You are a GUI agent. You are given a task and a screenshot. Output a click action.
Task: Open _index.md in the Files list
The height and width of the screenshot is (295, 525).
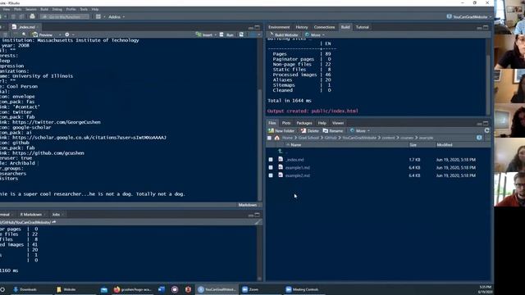pyautogui.click(x=294, y=160)
